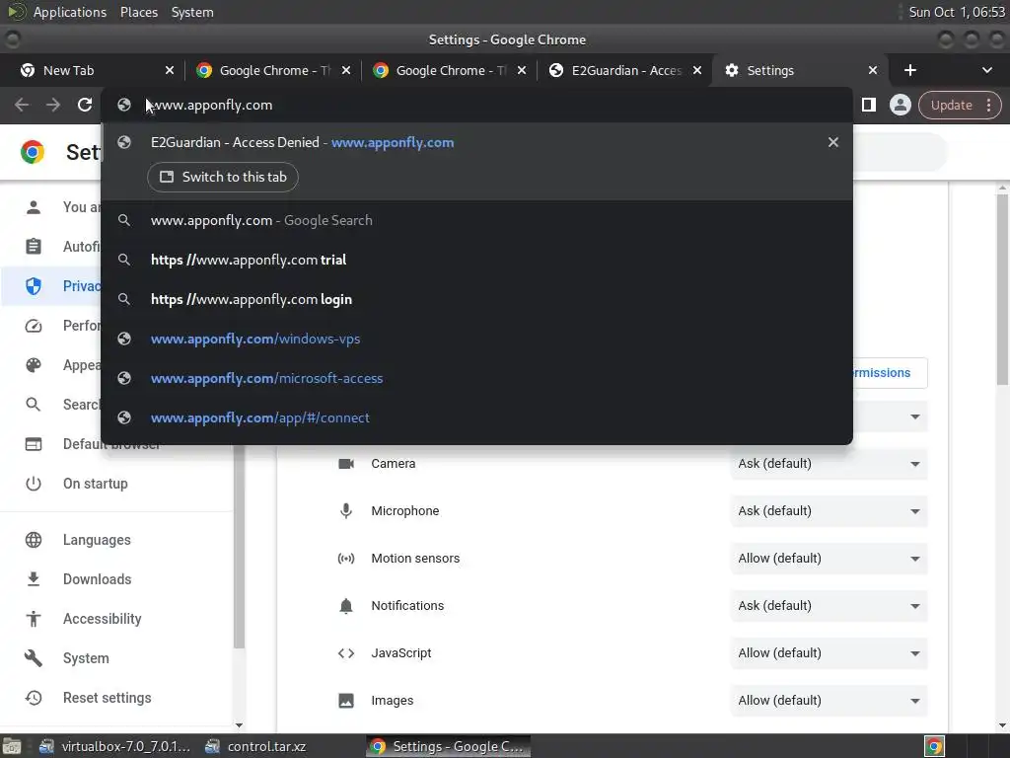Open Accessibility settings
The image size is (1010, 758).
102,619
